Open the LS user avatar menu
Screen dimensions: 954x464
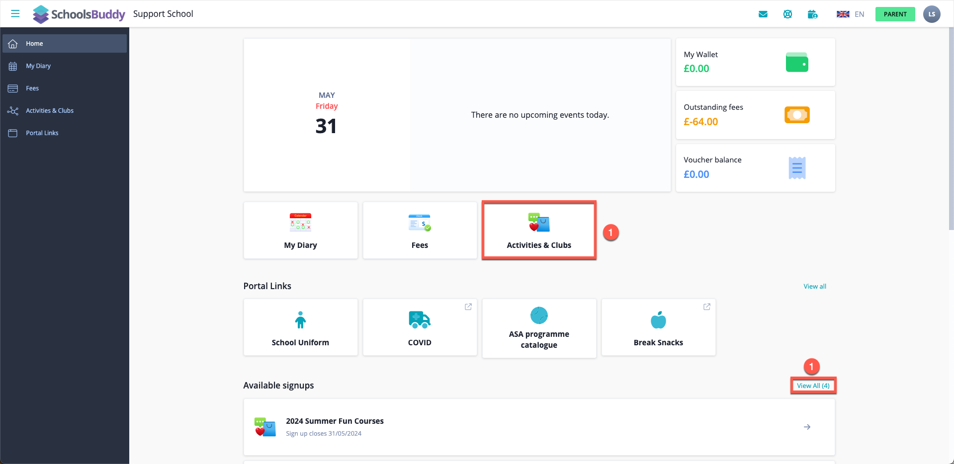932,14
